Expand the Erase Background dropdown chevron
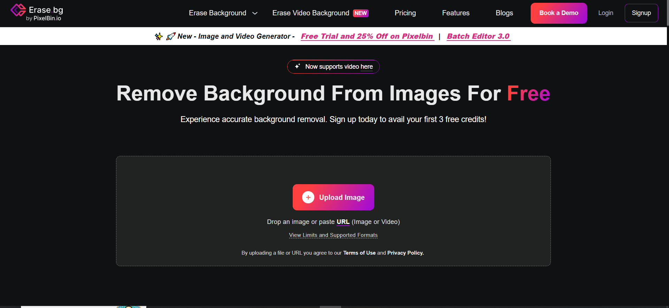Viewport: 669px width, 308px height. pos(255,13)
